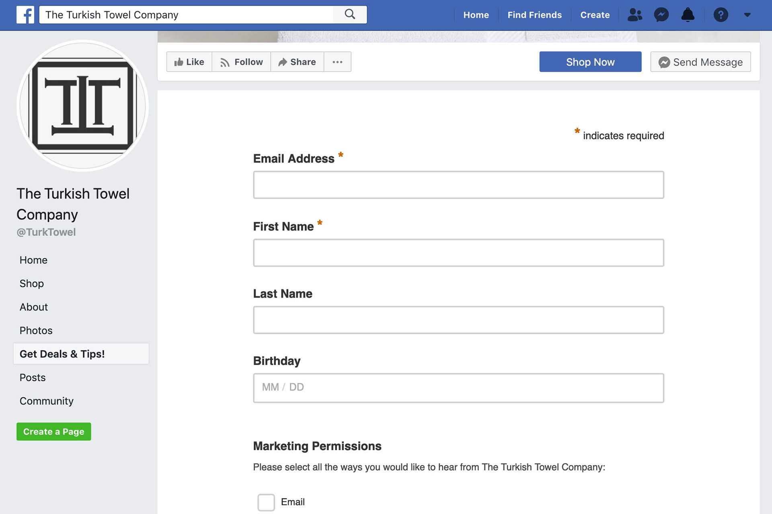Open the notifications bell icon
The width and height of the screenshot is (772, 514).
pos(688,15)
